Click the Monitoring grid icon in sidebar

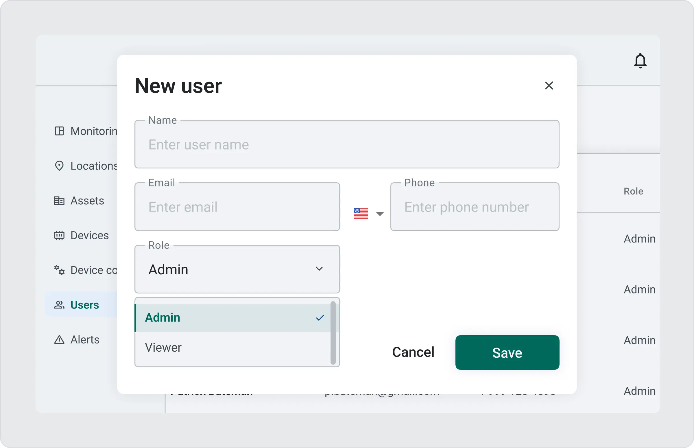[x=59, y=131]
